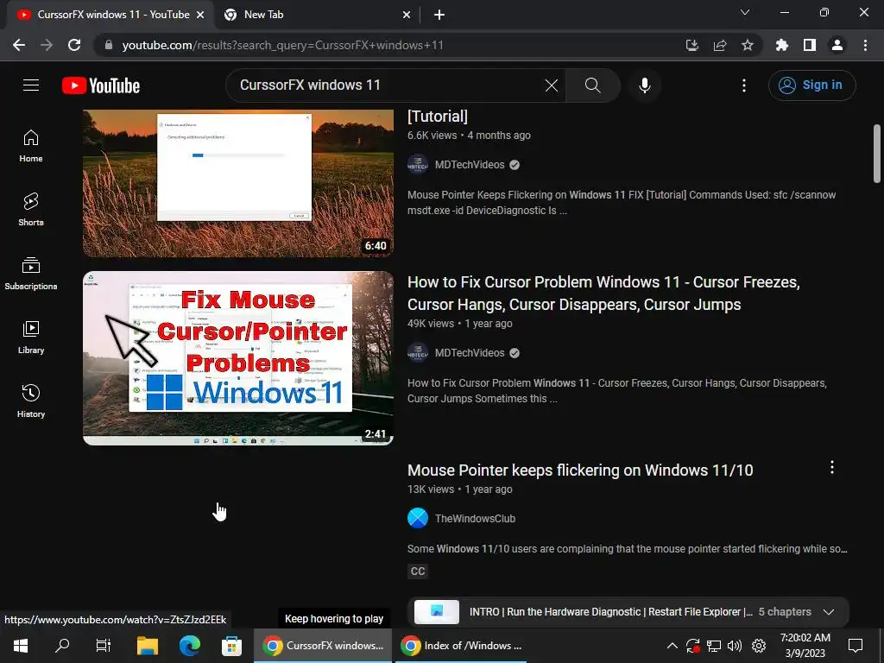
Task: Click the address bar URL
Action: pos(282,45)
